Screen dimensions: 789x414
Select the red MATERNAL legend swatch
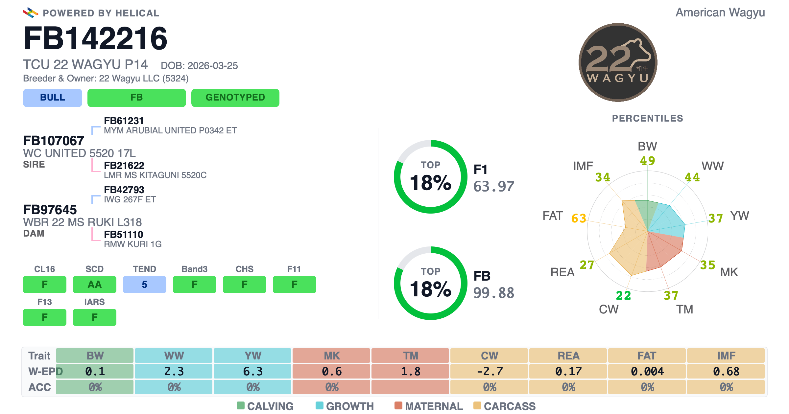[x=398, y=405]
